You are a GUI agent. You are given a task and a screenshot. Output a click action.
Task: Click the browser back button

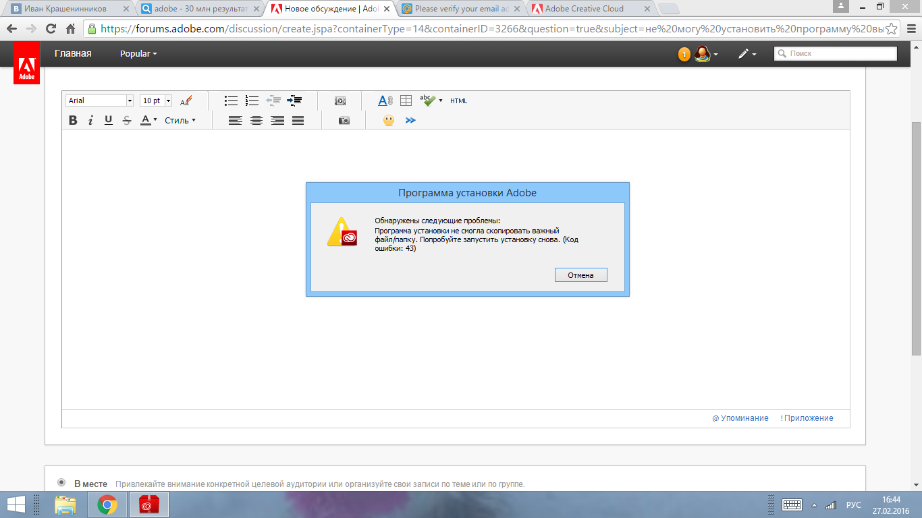(11, 29)
